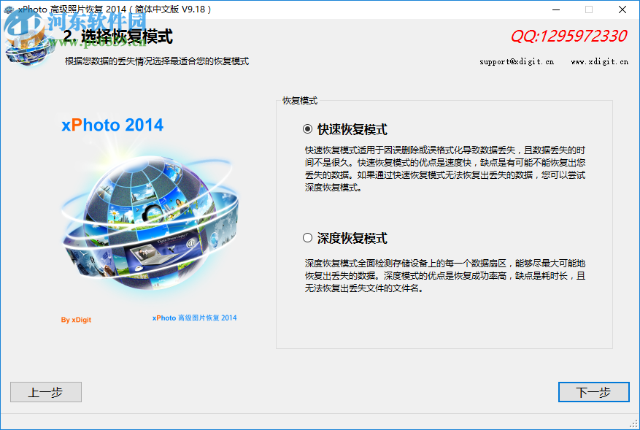
Task: Click the resize grip in bottom-right corner
Action: pos(634,424)
